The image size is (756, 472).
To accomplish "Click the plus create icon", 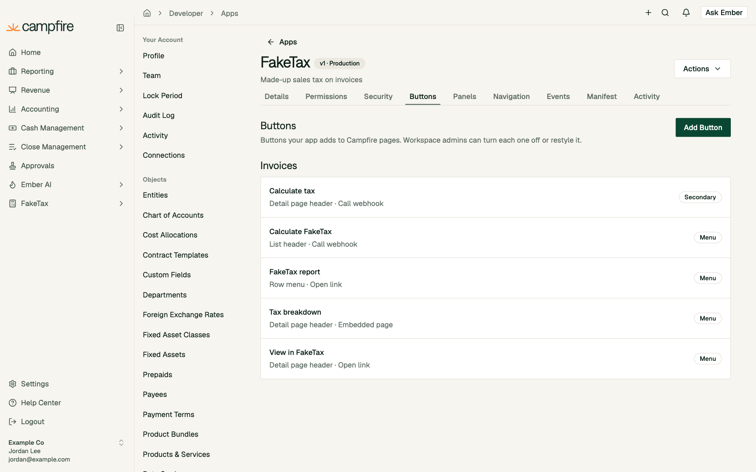I will click(648, 13).
